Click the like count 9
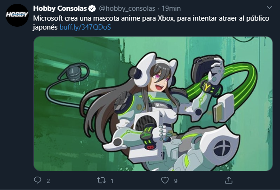280x190 pixels. [176, 181]
